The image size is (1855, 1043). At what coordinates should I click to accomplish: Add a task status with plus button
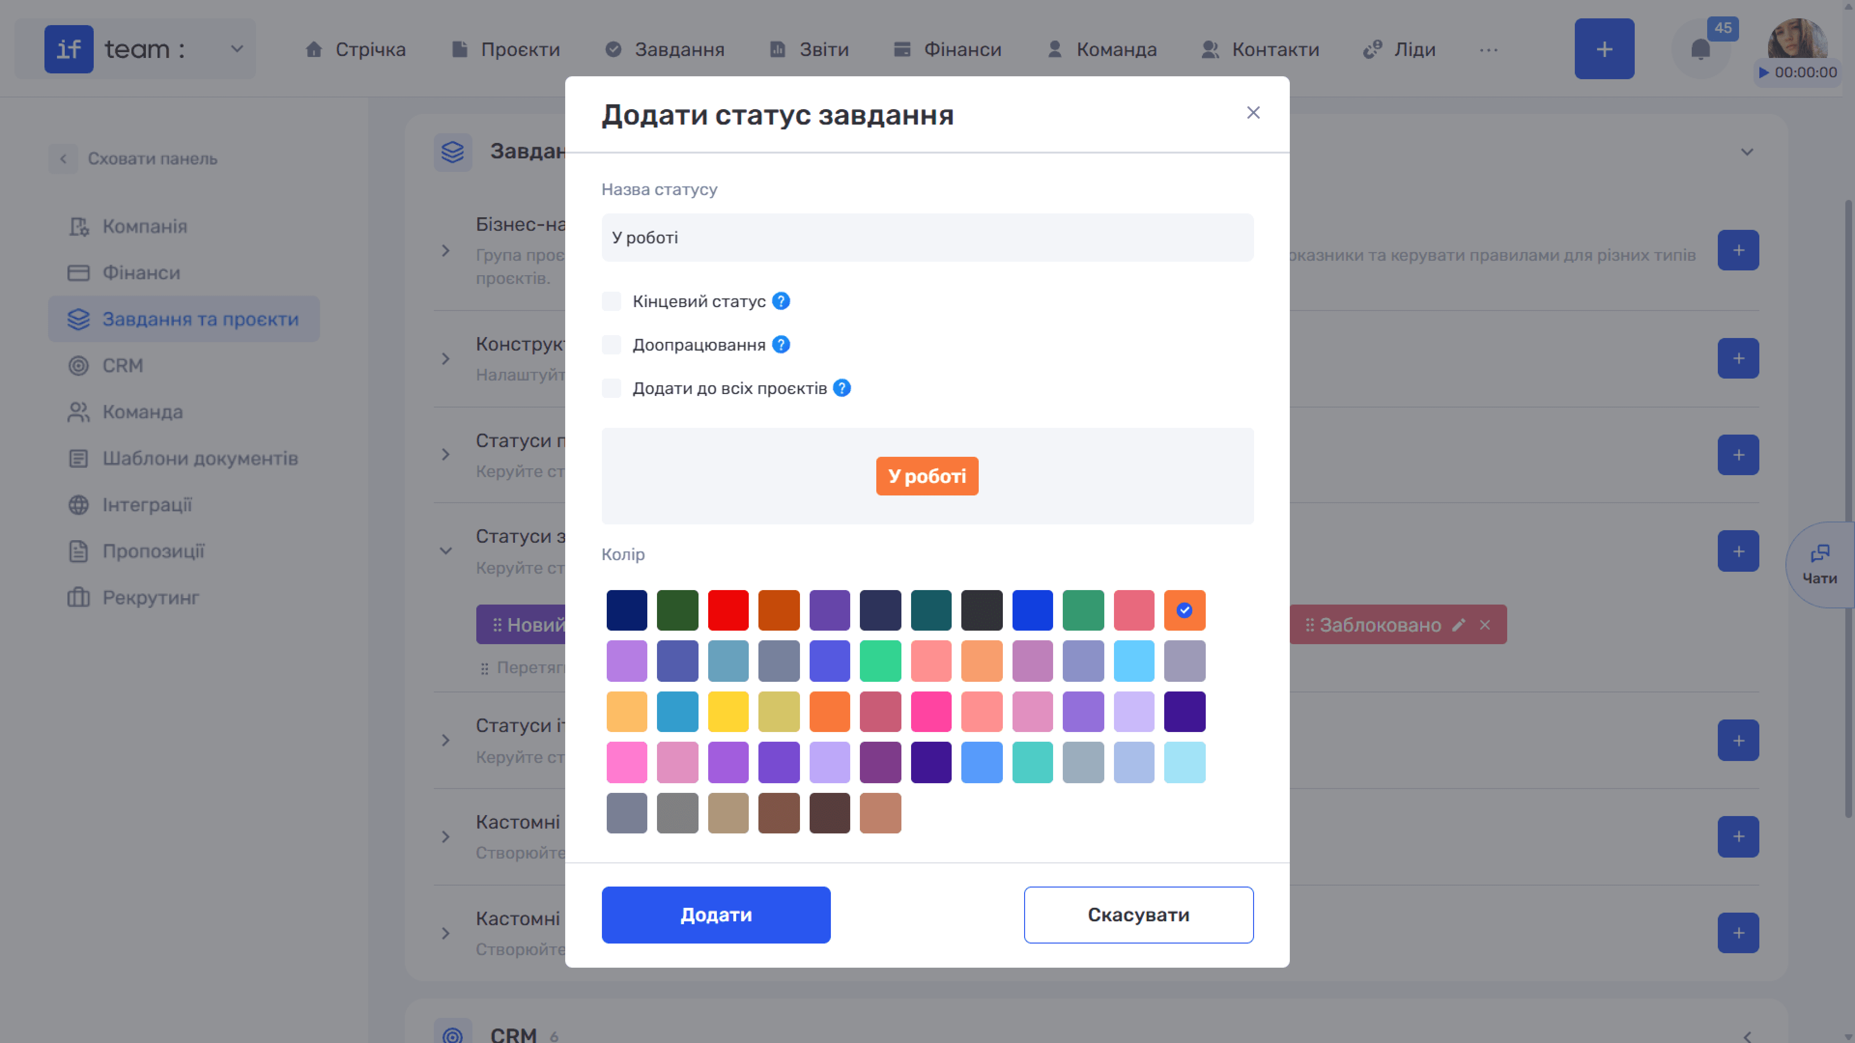point(1738,550)
